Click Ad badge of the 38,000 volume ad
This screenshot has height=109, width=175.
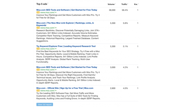(38, 13)
